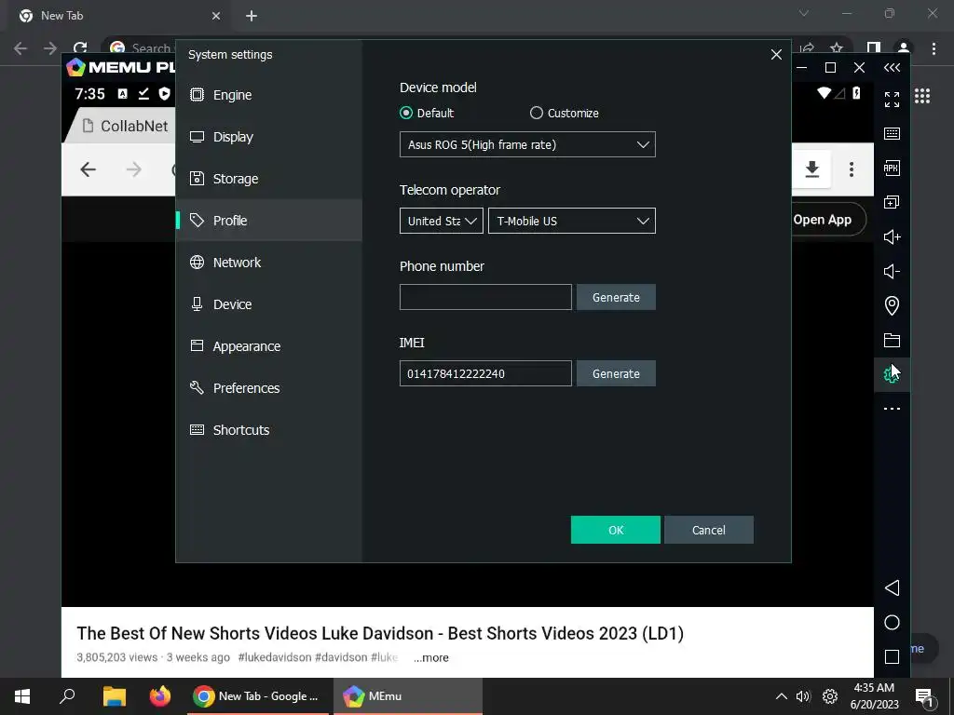Click the Chrome New Tab tab
Screen dimensions: 954x715
pyautogui.click(x=120, y=16)
